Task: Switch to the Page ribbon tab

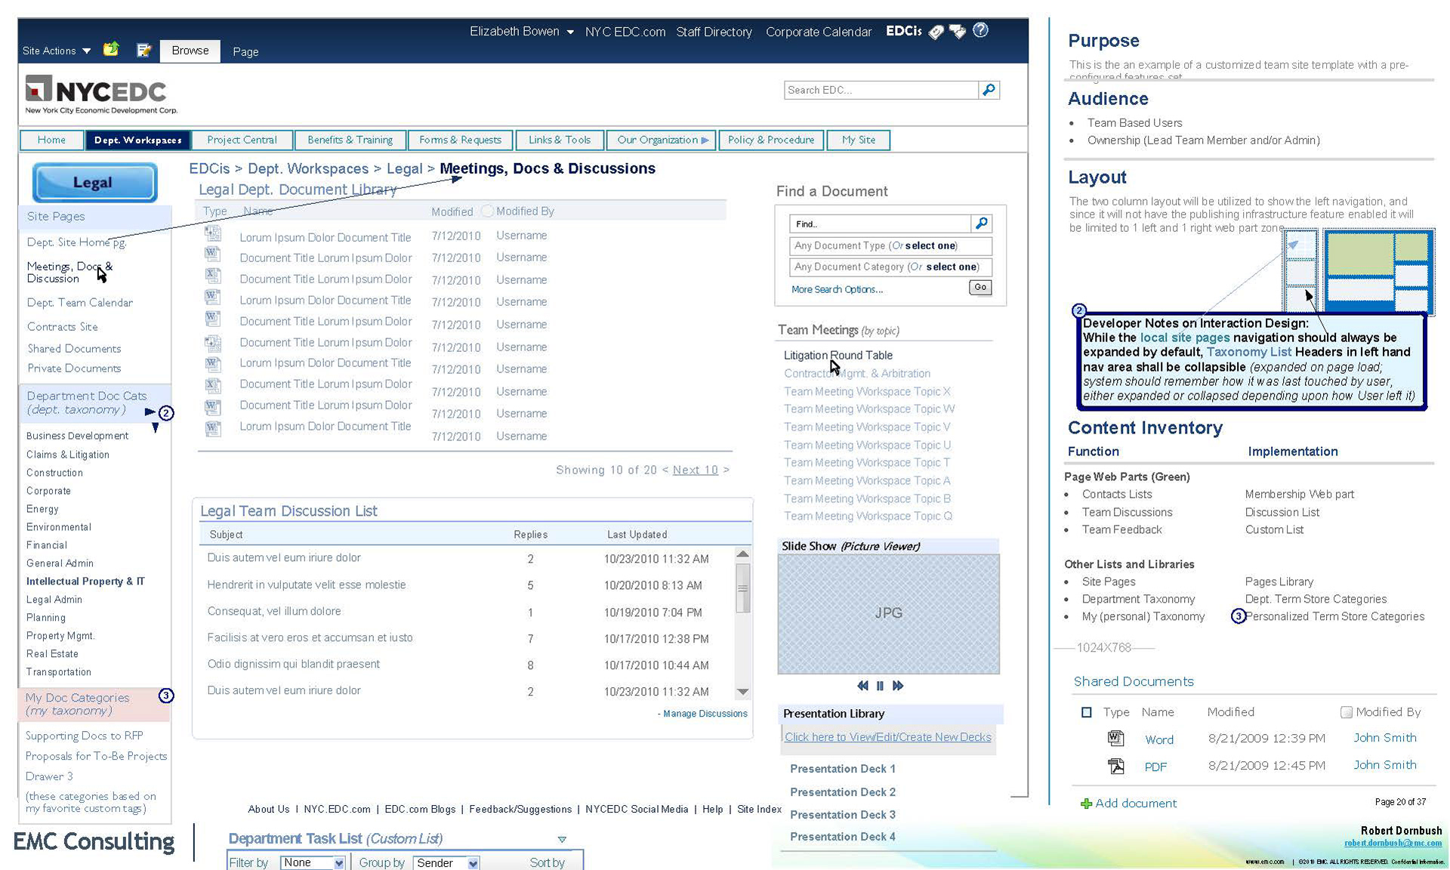Action: (x=245, y=51)
